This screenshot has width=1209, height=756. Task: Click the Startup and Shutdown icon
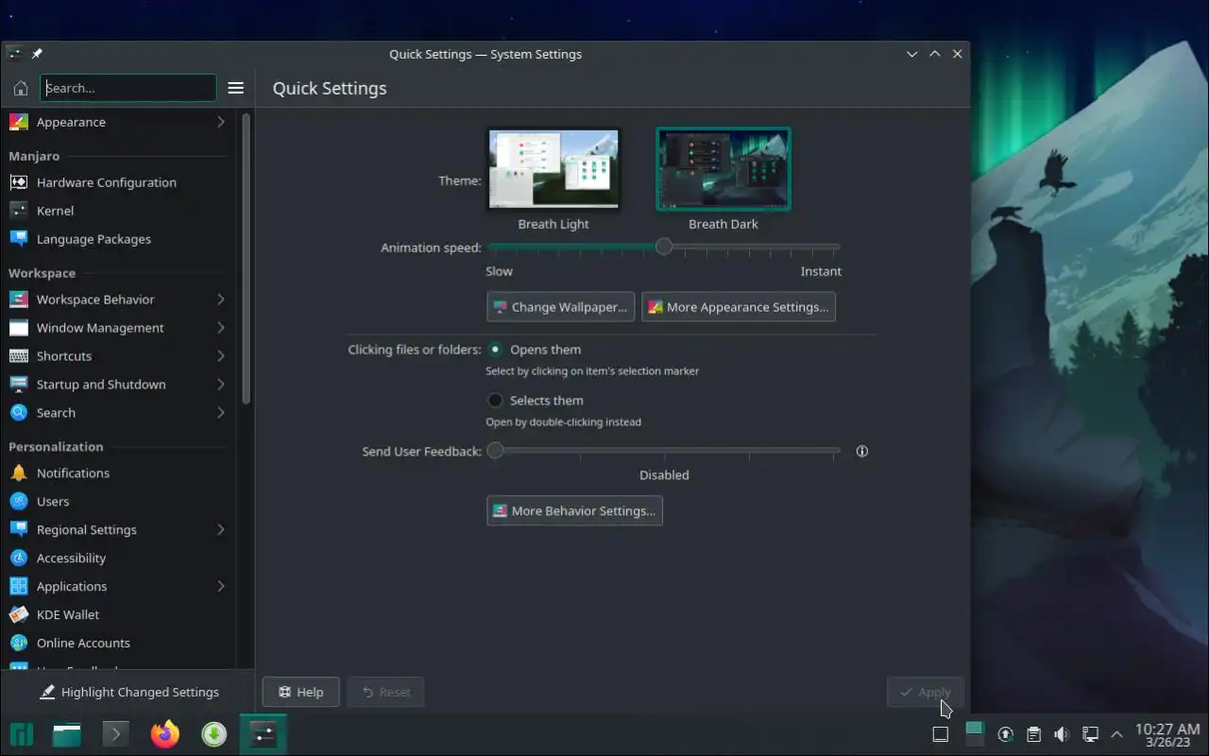click(19, 385)
